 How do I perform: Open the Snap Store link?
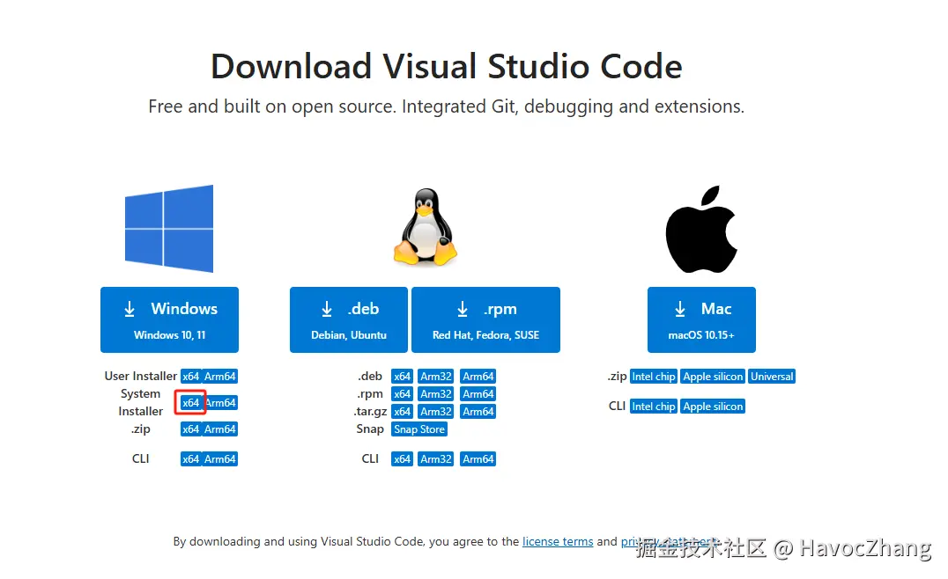pos(419,429)
